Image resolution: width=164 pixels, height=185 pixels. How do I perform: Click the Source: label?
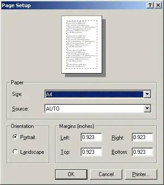tap(20, 109)
